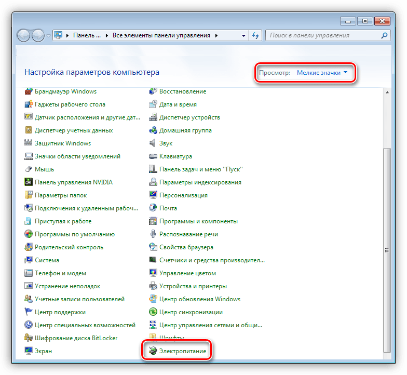Expand arrow after Все элементы панели управления

[x=216, y=35]
